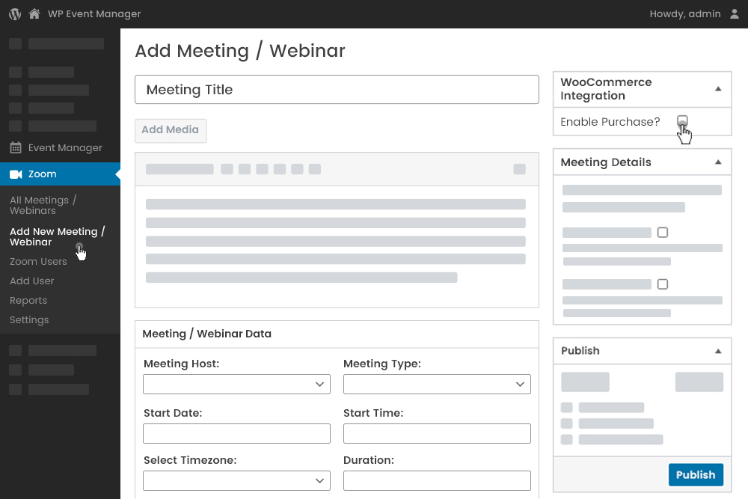Click the Add Media button
The width and height of the screenshot is (748, 499).
[x=171, y=130]
